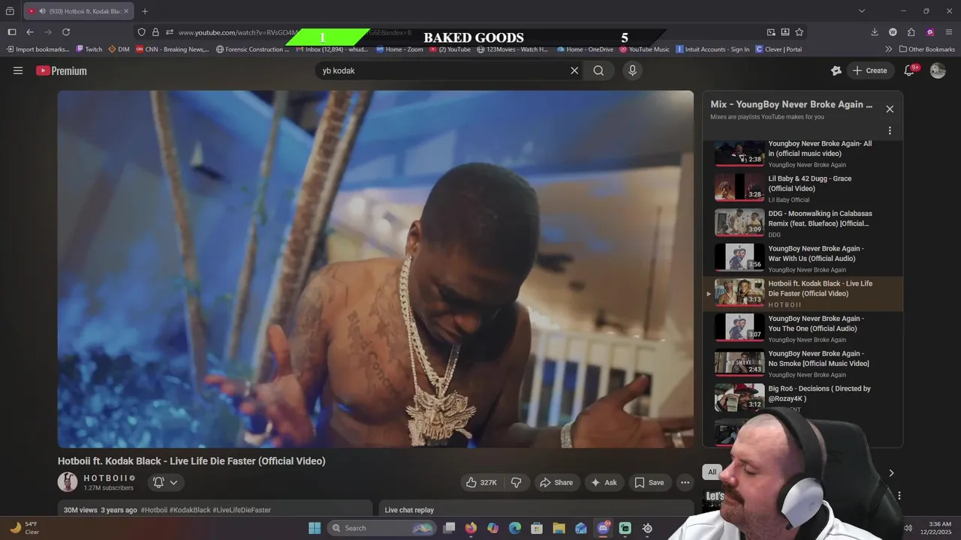Open the Twitch bookmark
The image size is (961, 540).
89,49
